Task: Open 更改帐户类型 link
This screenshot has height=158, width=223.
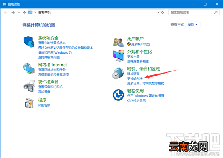Action: (140, 44)
